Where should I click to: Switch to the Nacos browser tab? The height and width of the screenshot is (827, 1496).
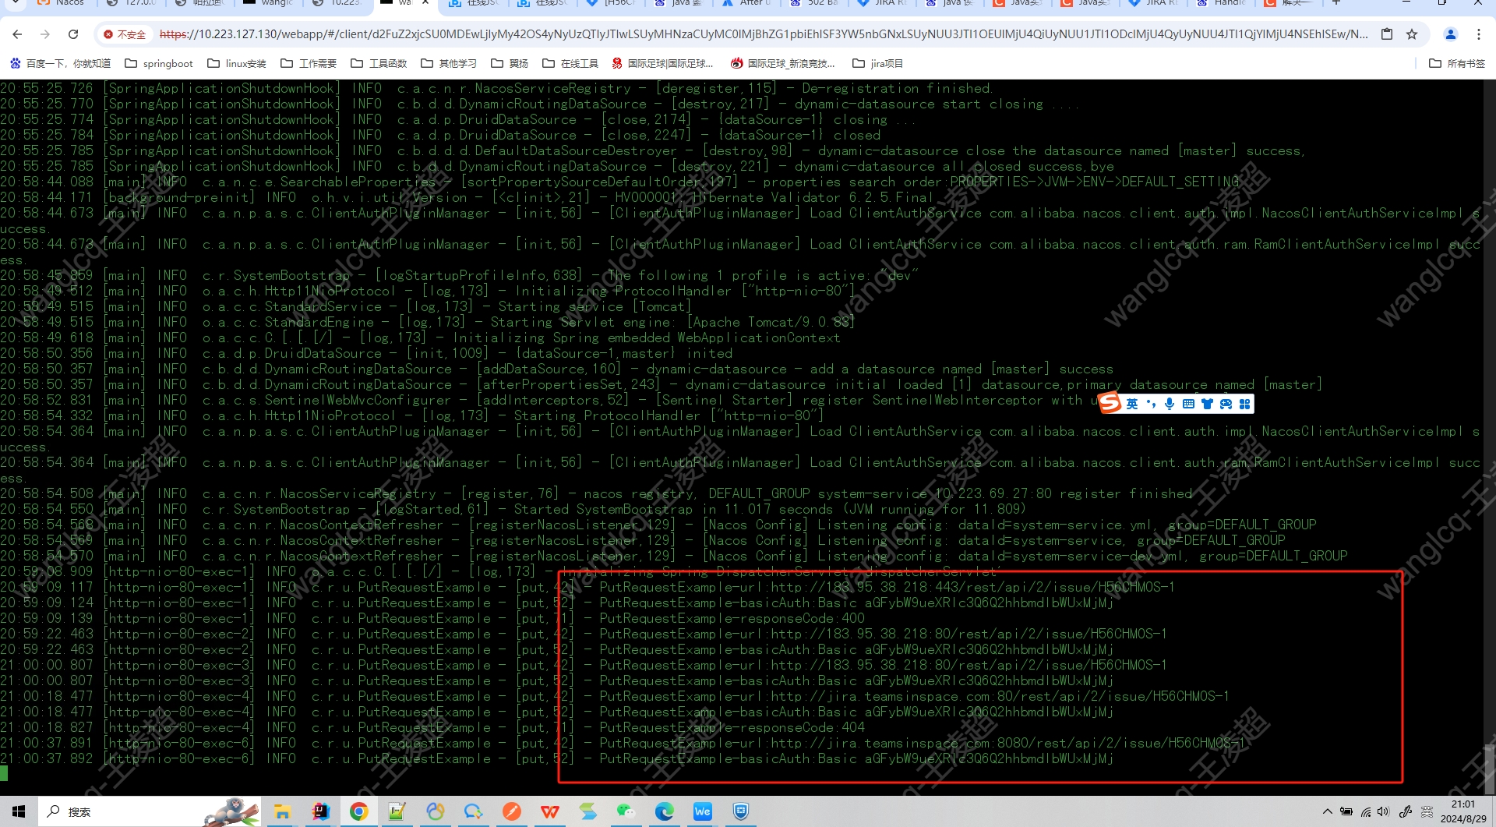pos(61,3)
